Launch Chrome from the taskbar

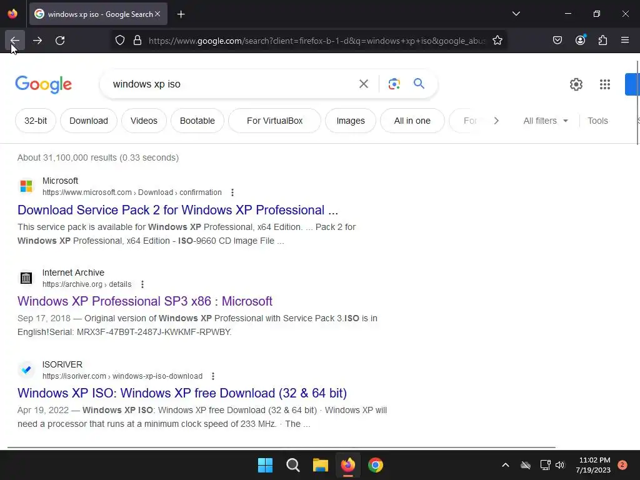tap(376, 465)
